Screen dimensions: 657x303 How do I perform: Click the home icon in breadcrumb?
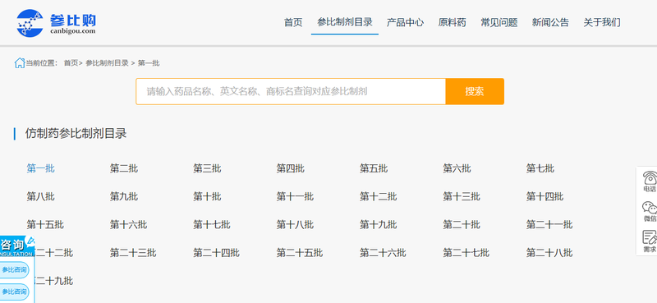pos(19,63)
